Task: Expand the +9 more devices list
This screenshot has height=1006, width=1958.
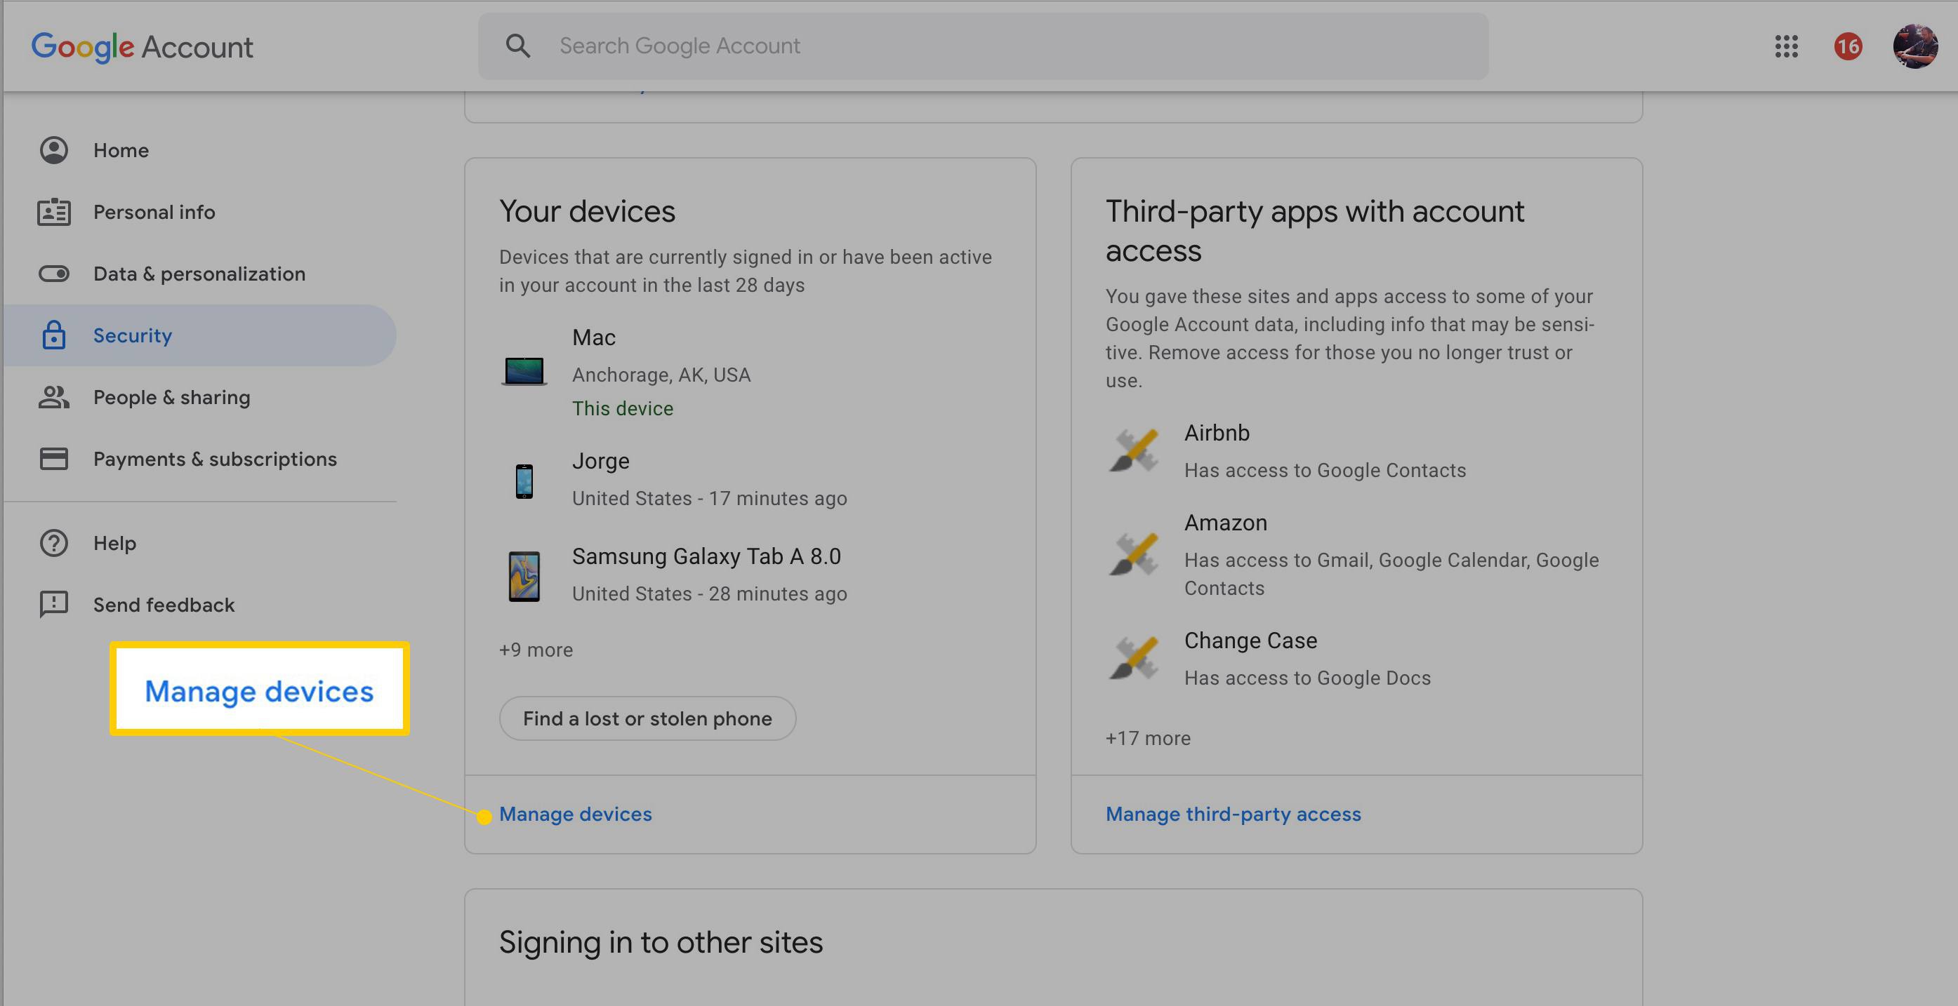Action: click(x=536, y=650)
